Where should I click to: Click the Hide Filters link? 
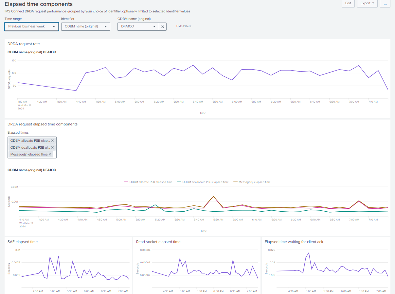pyautogui.click(x=184, y=26)
